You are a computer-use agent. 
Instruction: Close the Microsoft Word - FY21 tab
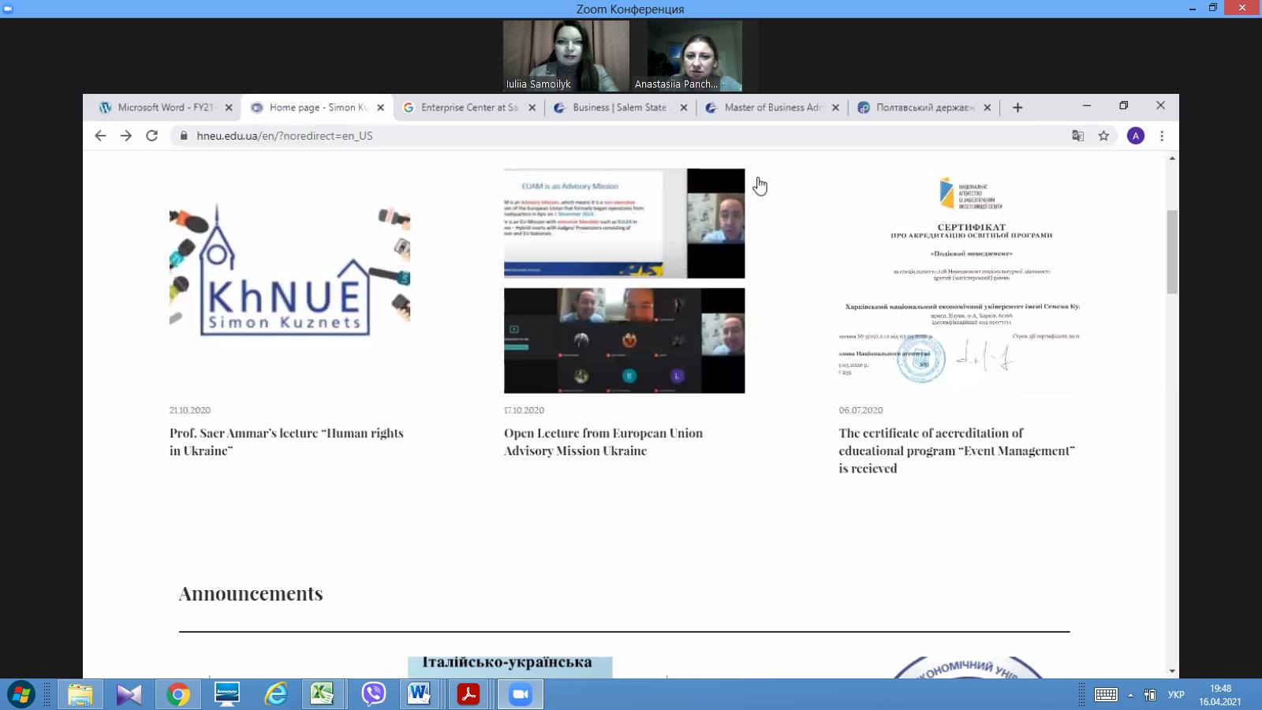229,107
